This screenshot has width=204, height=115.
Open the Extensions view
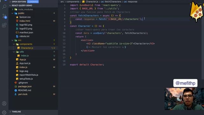point(4,25)
